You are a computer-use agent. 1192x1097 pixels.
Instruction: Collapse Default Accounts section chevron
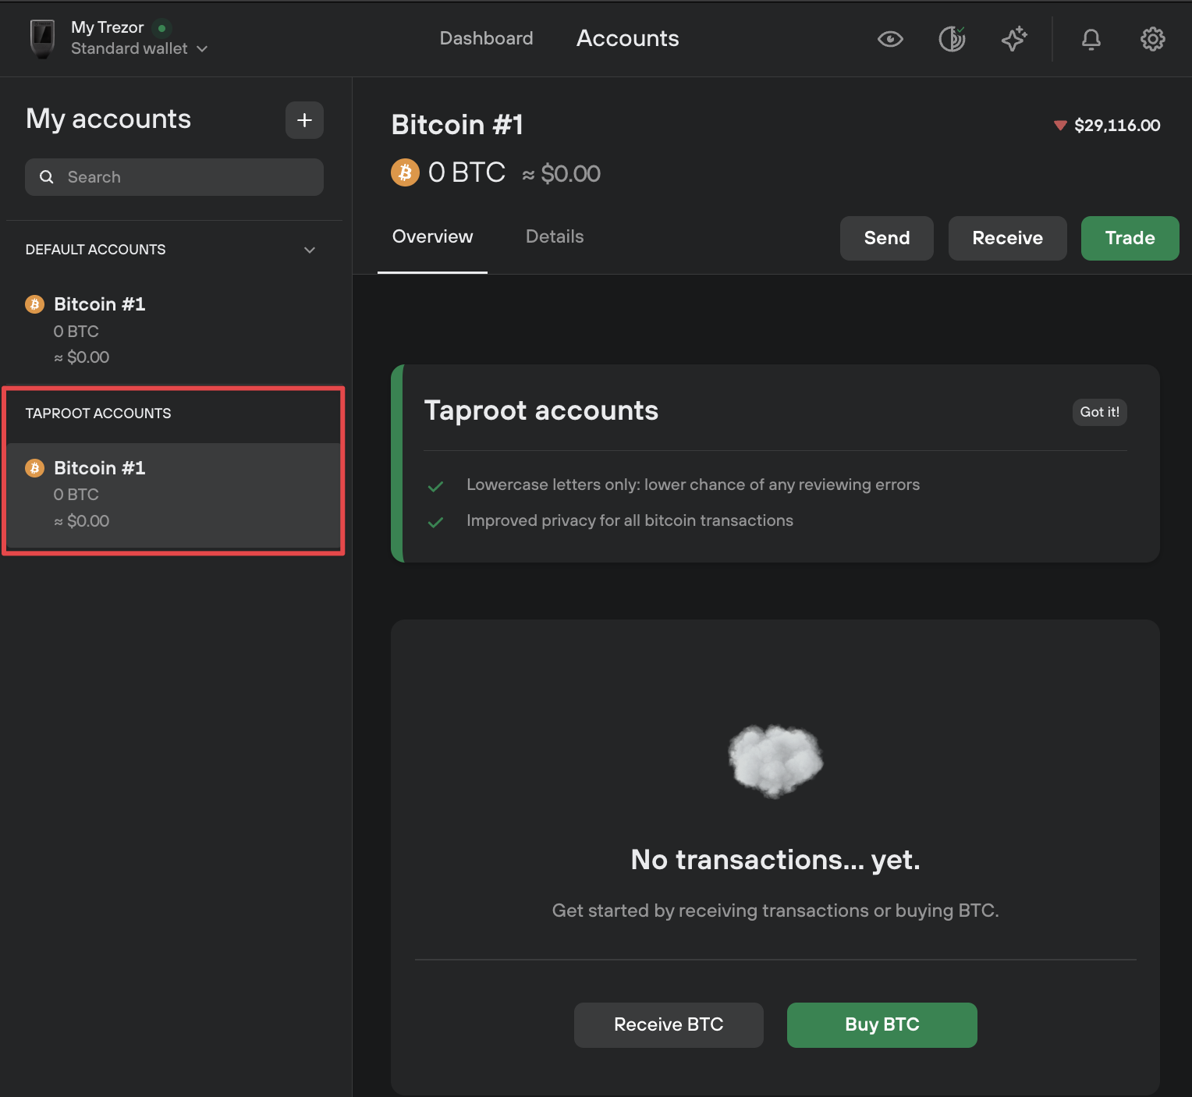pyautogui.click(x=310, y=250)
